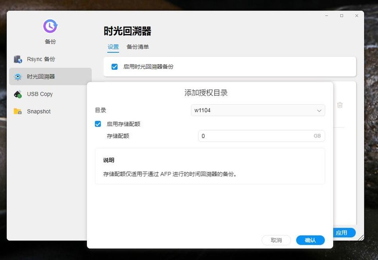The image size is (378, 260).
Task: Maximize the 备份 window
Action: 342,16
